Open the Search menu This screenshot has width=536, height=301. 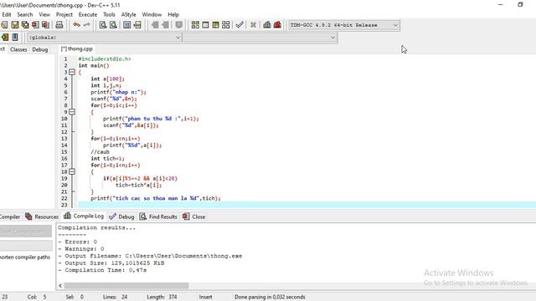(x=25, y=15)
